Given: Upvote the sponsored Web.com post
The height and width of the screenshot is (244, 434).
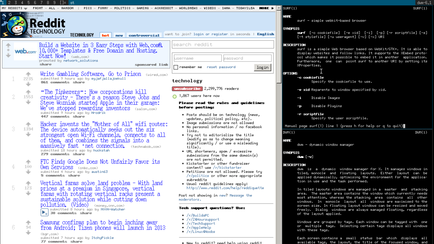Looking at the screenshot, I should click(x=8, y=45).
